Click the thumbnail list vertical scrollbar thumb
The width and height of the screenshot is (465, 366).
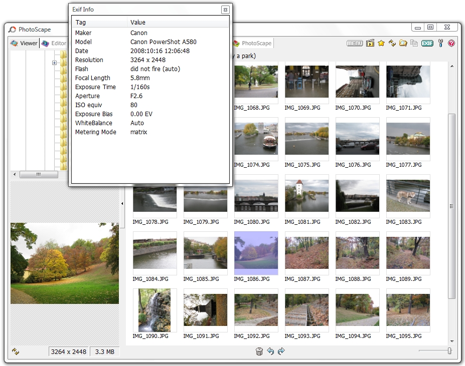click(x=452, y=206)
